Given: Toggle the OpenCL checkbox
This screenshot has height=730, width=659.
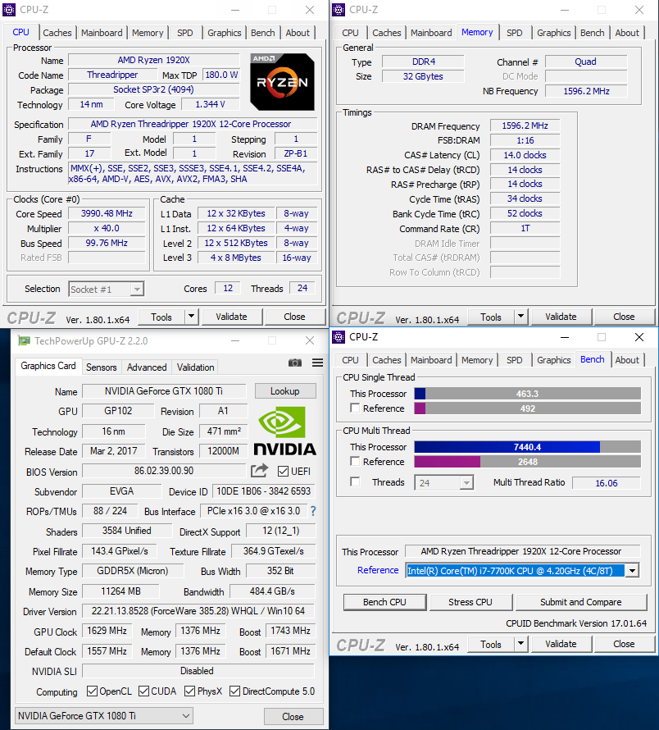Looking at the screenshot, I should pos(92,691).
